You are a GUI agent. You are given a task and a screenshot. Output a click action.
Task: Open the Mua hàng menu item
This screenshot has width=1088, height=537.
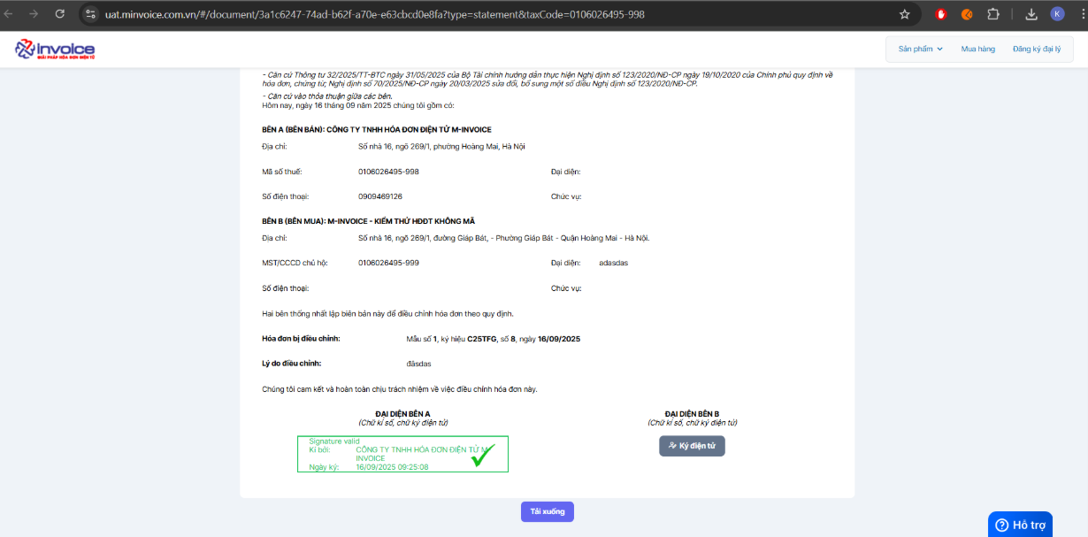977,50
